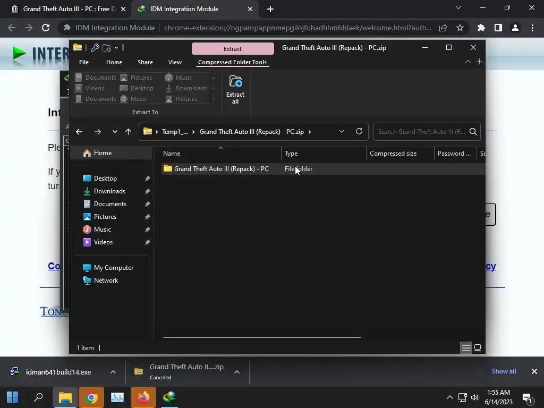The image size is (544, 408).
Task: Click Show all downloads link
Action: (x=504, y=371)
